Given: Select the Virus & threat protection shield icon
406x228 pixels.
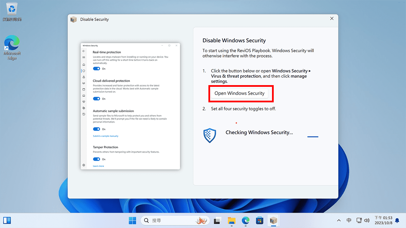Looking at the screenshot, I should coord(84,71).
